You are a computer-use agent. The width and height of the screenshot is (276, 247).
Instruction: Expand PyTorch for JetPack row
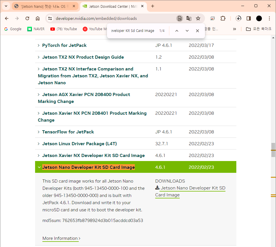(x=64, y=45)
